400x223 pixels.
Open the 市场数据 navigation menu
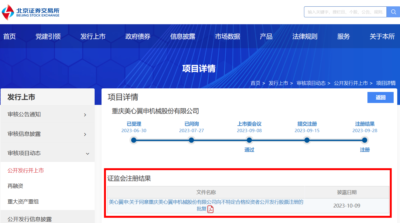click(x=228, y=36)
